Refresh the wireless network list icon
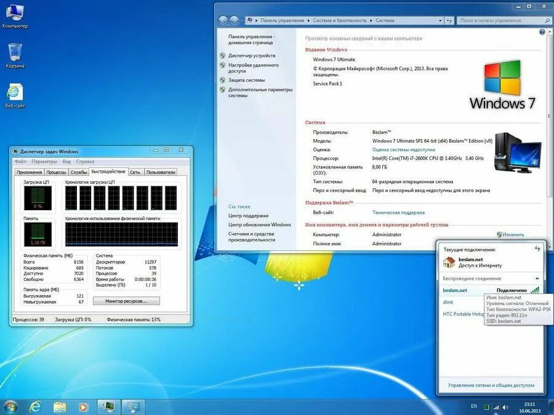Image resolution: width=554 pixels, height=415 pixels. tap(537, 249)
